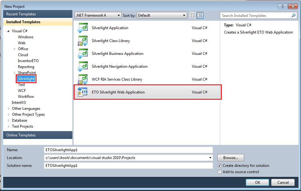Select "Silverlight Navigation Application" template text
Screen dimensions: 301x191
pos(120,66)
